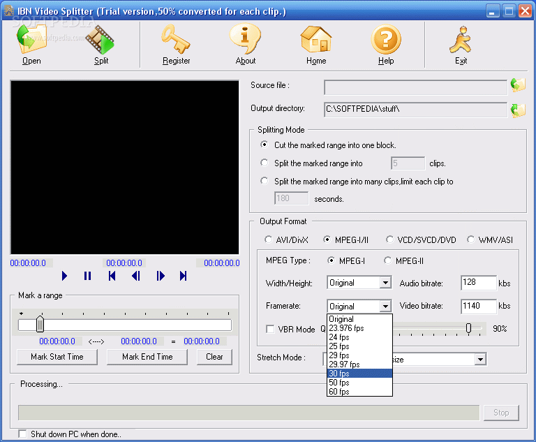This screenshot has height=442, width=536.
Task: Click the Mark a range slider thumb
Action: tap(40, 324)
